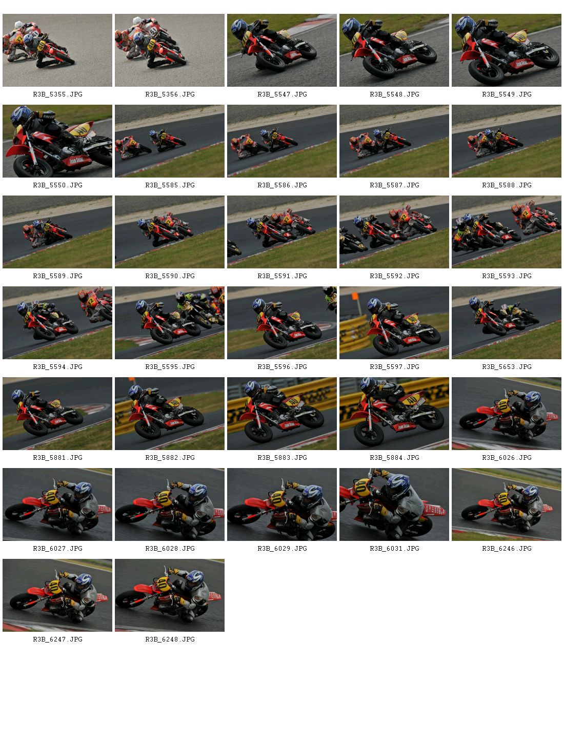Select the R3B_5592.JPG thumbnail
Viewport: 564px width, 739px height.
coord(394,232)
